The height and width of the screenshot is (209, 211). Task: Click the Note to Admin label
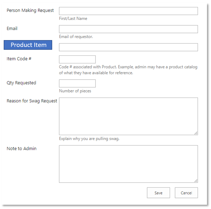click(x=22, y=148)
